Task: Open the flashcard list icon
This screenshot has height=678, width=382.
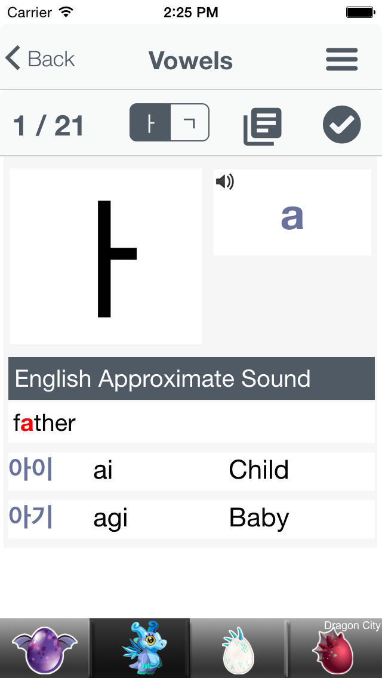Action: 263,125
